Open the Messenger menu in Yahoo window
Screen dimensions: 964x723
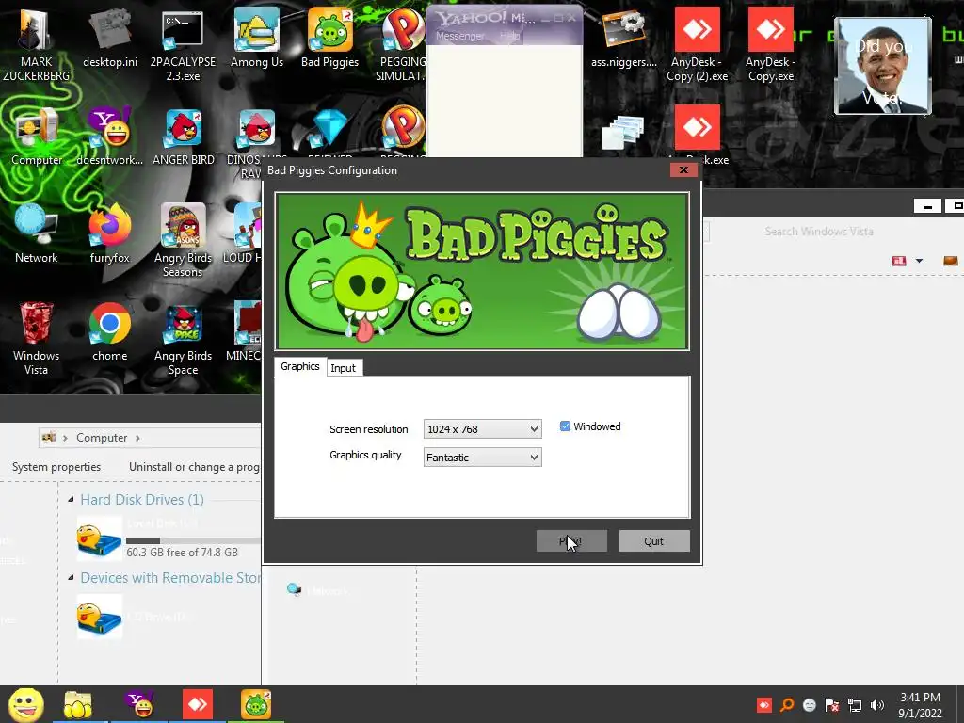(x=459, y=37)
